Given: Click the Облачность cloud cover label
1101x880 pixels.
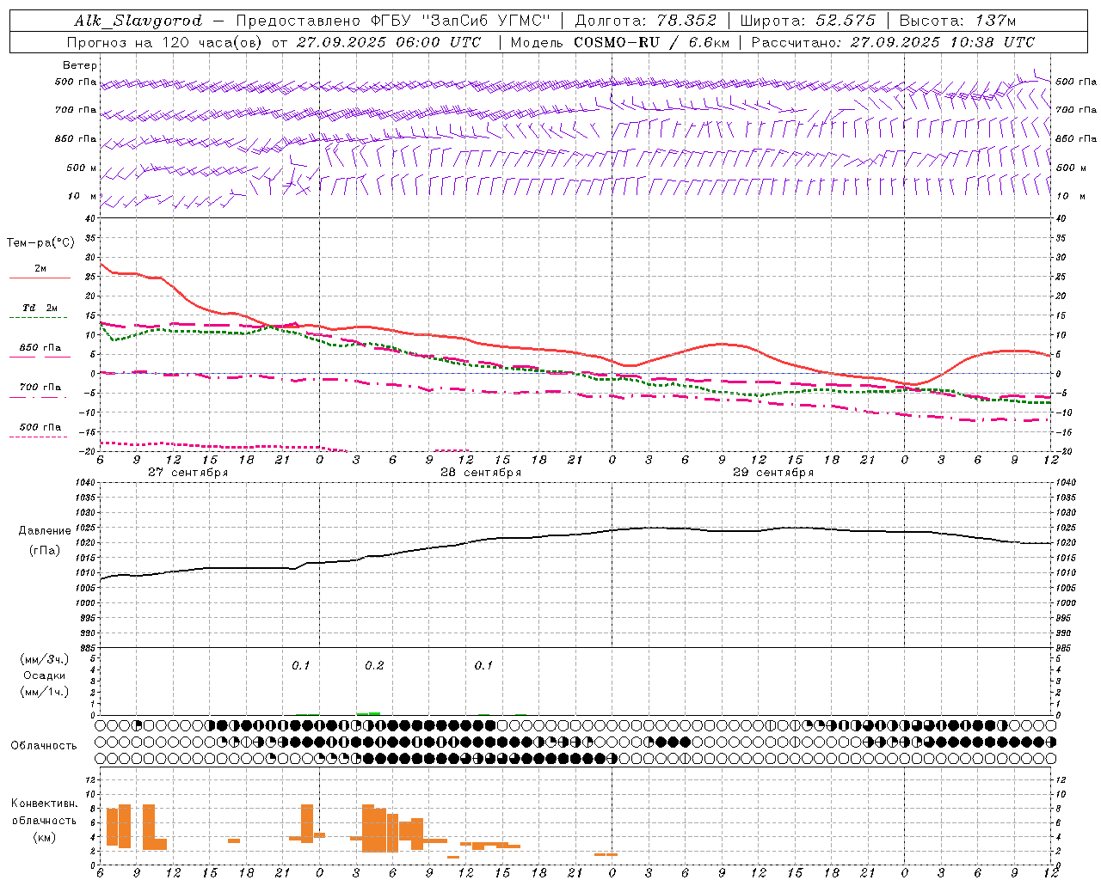Looking at the screenshot, I should point(44,746).
